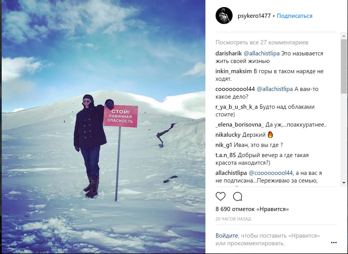Open the psykero1477 username link

pos(254,16)
